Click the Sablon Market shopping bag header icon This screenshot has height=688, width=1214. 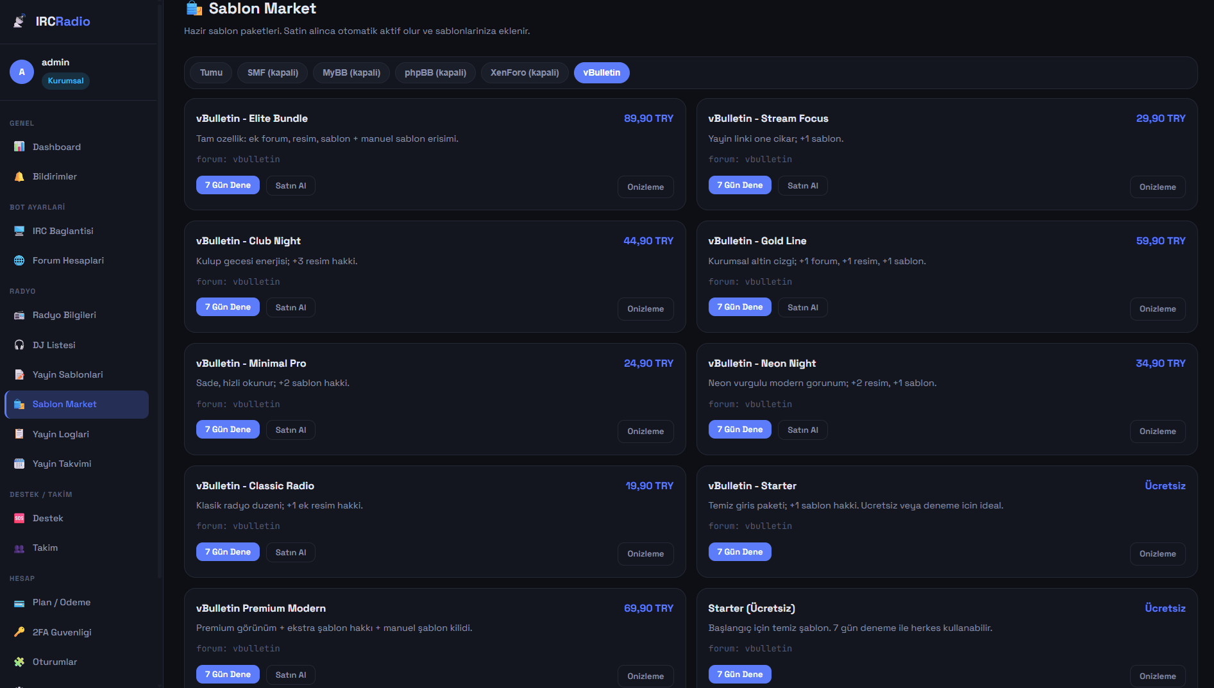[x=194, y=8]
